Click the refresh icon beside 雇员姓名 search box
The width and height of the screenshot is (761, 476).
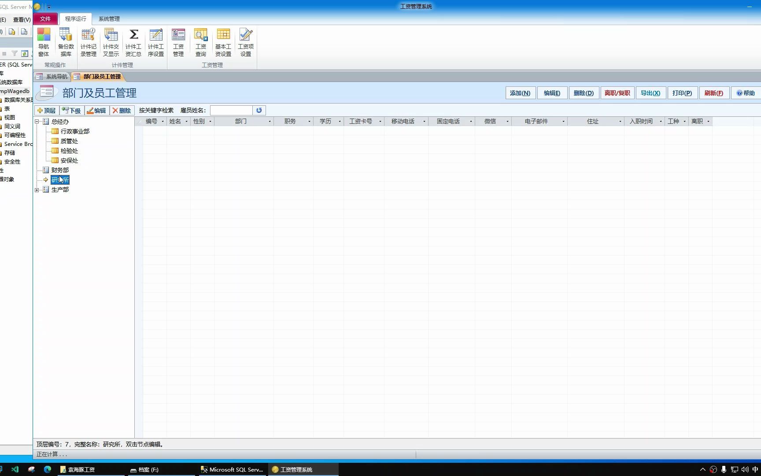pyautogui.click(x=259, y=110)
